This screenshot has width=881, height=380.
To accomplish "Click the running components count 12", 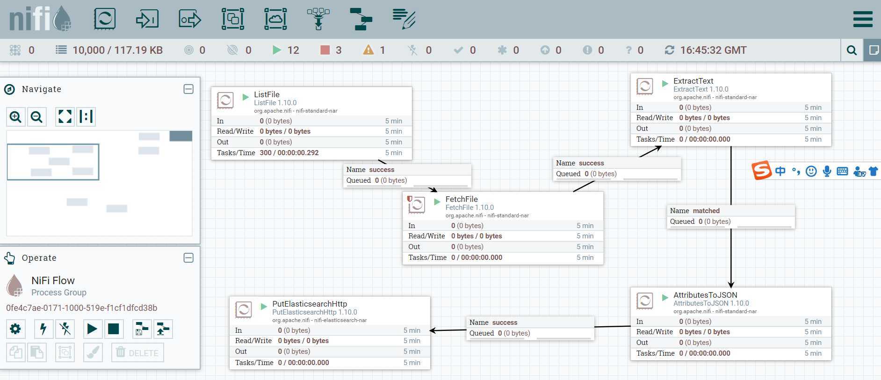I will tap(286, 50).
